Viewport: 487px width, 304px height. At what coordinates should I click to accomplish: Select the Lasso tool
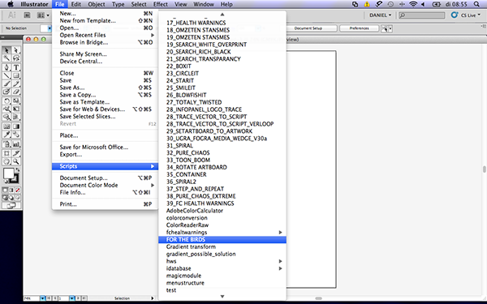[16, 58]
